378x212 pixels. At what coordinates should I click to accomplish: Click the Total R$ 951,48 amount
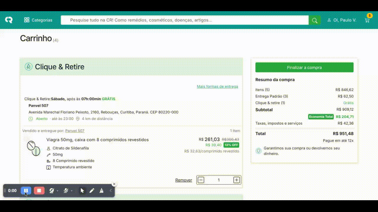tap(343, 134)
